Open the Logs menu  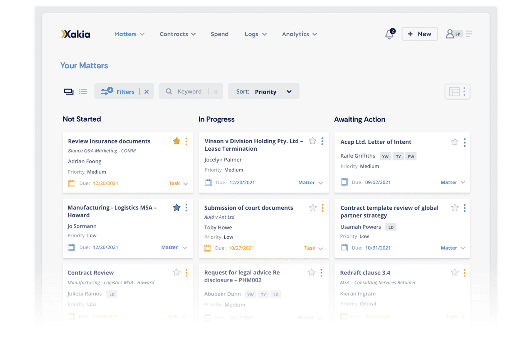tap(256, 34)
